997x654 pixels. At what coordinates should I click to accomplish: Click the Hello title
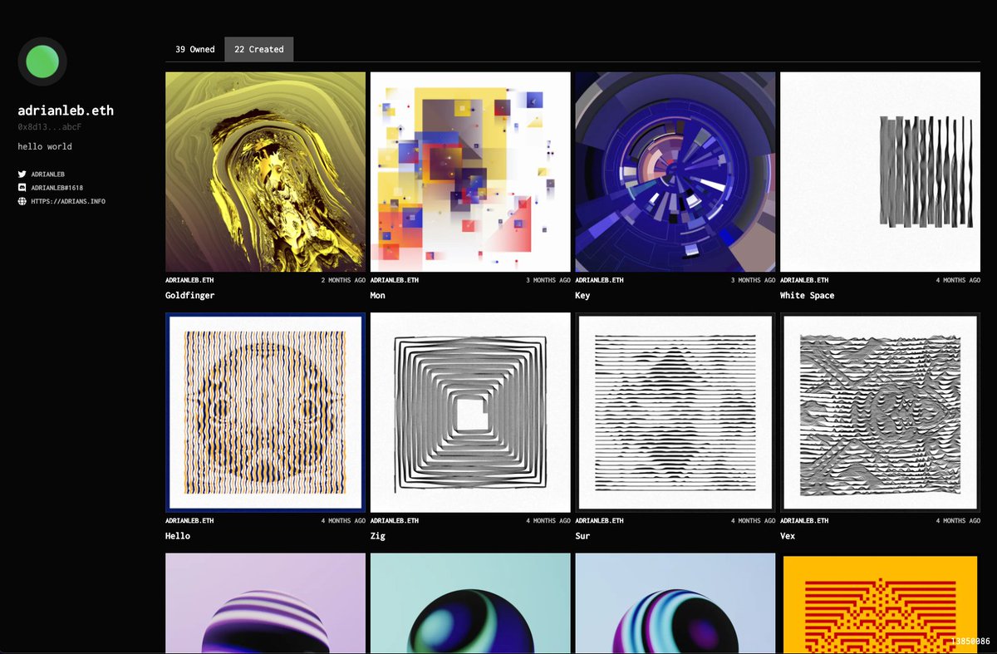[178, 536]
